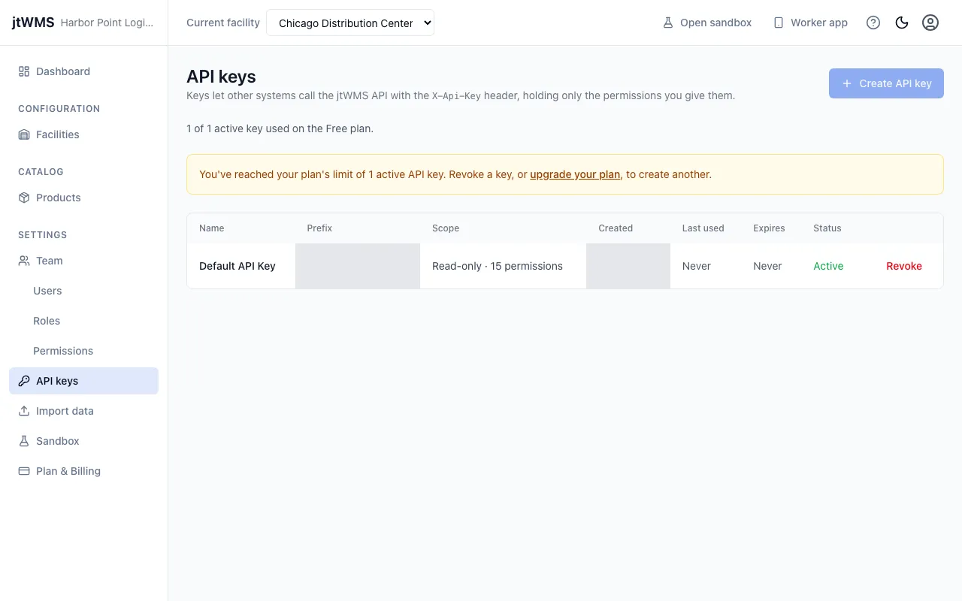Click the Products box icon
The image size is (962, 601).
click(24, 198)
